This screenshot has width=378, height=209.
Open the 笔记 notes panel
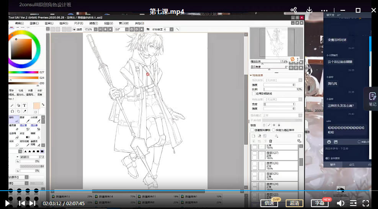click(372, 99)
